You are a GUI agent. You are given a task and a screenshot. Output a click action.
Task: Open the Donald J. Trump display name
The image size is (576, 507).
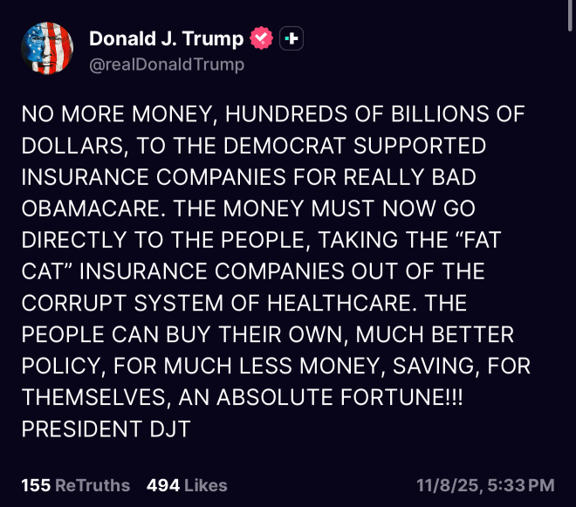(168, 39)
